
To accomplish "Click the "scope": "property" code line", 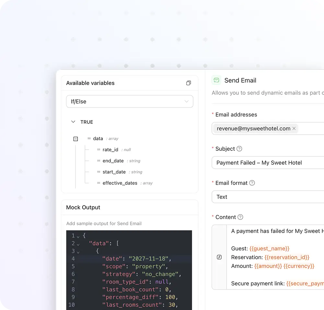I will pos(135,266).
